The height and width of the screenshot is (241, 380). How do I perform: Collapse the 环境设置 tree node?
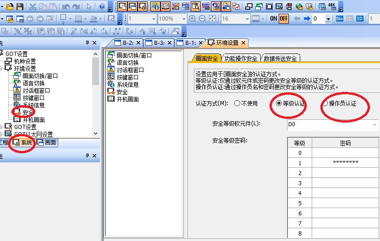[x=3, y=69]
